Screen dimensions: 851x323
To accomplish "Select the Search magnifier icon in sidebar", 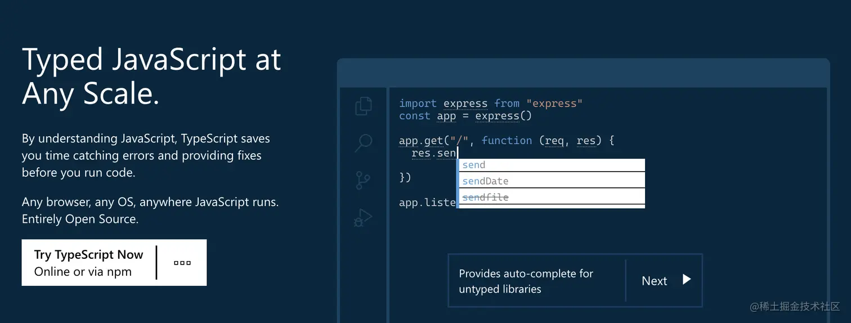I will pos(364,143).
